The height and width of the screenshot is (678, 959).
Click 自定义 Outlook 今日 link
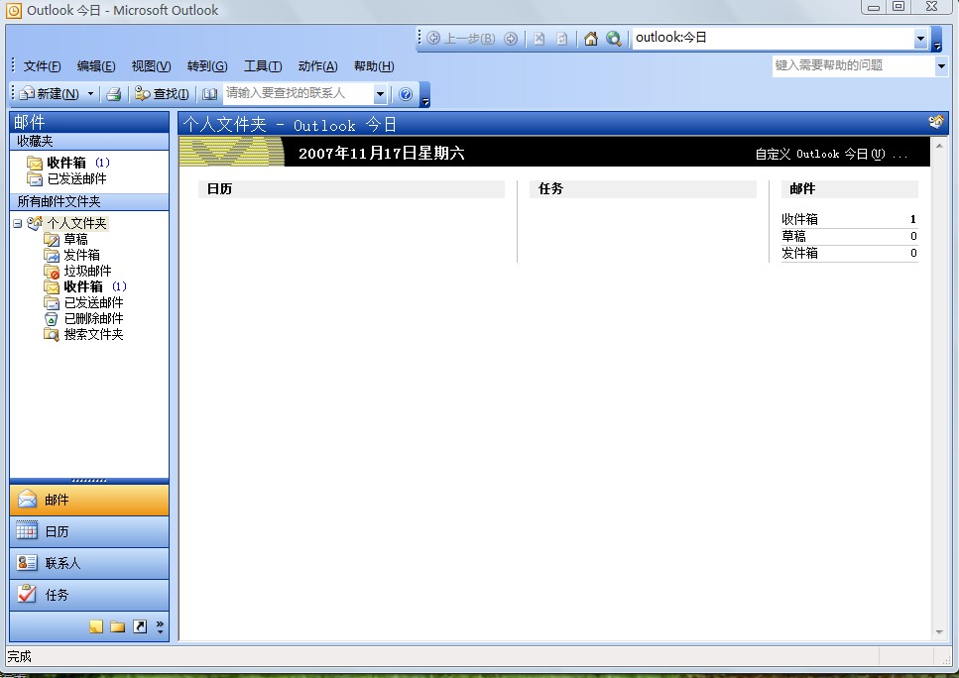pyautogui.click(x=830, y=154)
